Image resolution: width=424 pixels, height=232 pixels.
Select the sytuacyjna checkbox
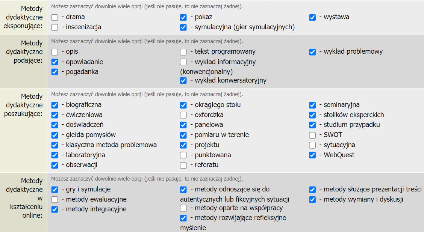312,145
